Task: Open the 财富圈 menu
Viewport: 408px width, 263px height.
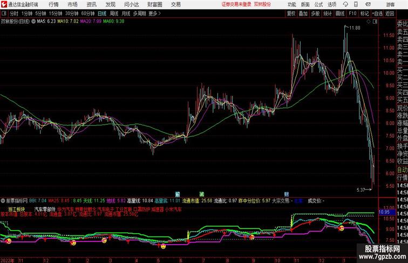Action: tap(154, 4)
